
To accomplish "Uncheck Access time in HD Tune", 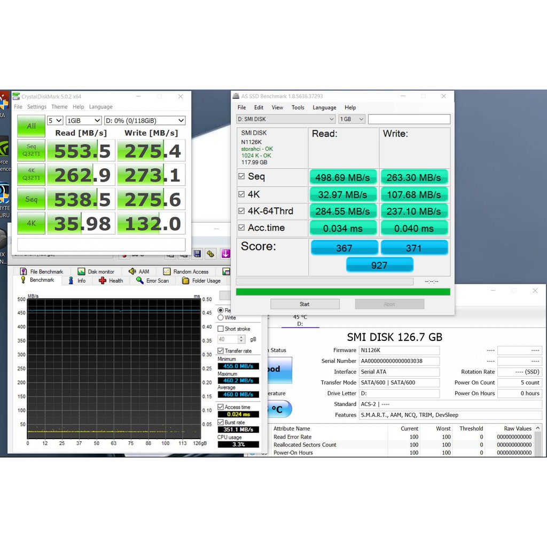I will pos(221,407).
